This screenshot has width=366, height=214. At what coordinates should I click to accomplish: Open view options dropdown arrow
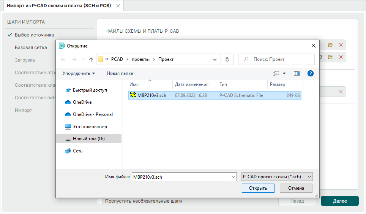coord(284,73)
